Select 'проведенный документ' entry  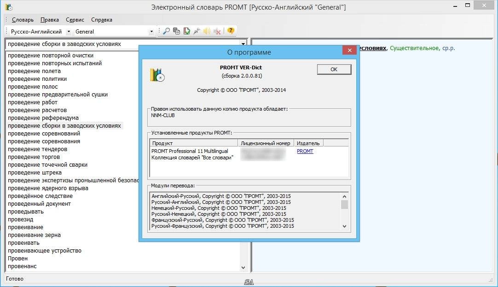(x=39, y=204)
